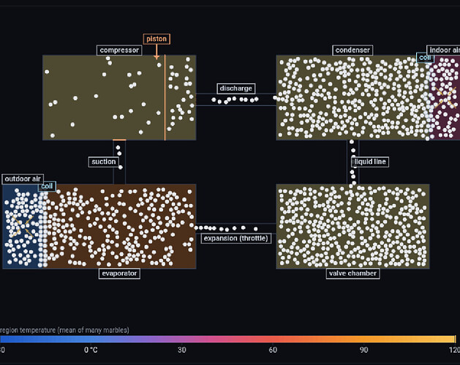Click the valve chamber label
Viewport: 460px width, 365px height.
coord(352,274)
